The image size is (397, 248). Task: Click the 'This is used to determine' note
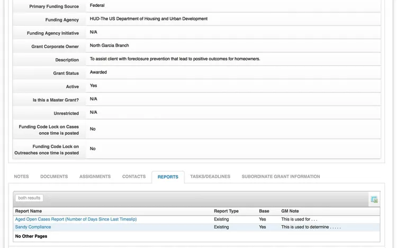(x=311, y=227)
